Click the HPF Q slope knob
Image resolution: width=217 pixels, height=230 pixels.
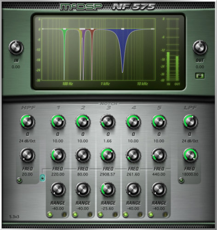point(28,122)
